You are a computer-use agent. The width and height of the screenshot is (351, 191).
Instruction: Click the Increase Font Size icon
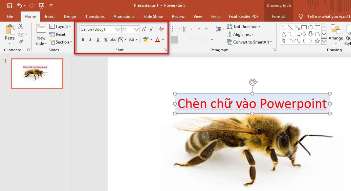144,29
